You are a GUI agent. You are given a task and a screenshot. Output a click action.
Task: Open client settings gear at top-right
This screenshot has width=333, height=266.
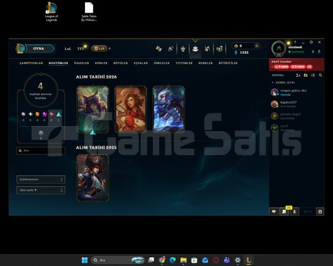[x=311, y=42]
